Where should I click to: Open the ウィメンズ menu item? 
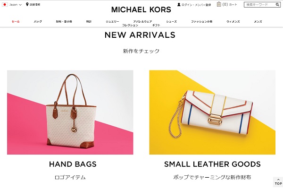pyautogui.click(x=233, y=22)
